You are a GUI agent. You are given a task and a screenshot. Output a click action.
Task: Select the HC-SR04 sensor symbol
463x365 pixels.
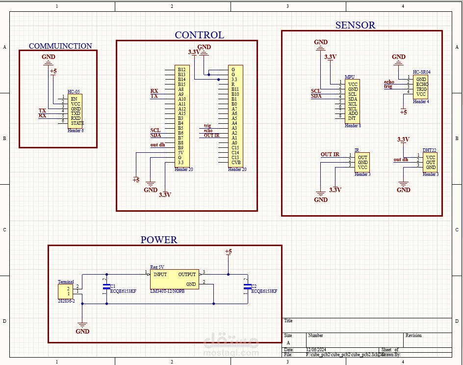point(421,86)
